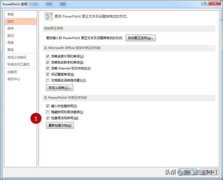
Task: Select the 校对 category in sidebar
Action: tap(20, 22)
